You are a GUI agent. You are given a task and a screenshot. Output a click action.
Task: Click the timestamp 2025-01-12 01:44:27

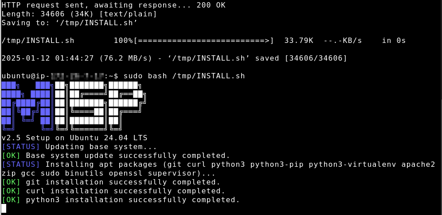pos(47,58)
